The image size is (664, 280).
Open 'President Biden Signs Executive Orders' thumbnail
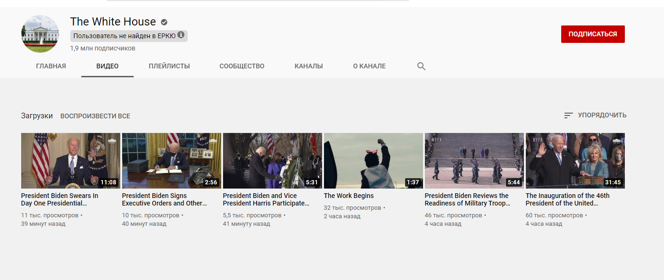point(172,161)
